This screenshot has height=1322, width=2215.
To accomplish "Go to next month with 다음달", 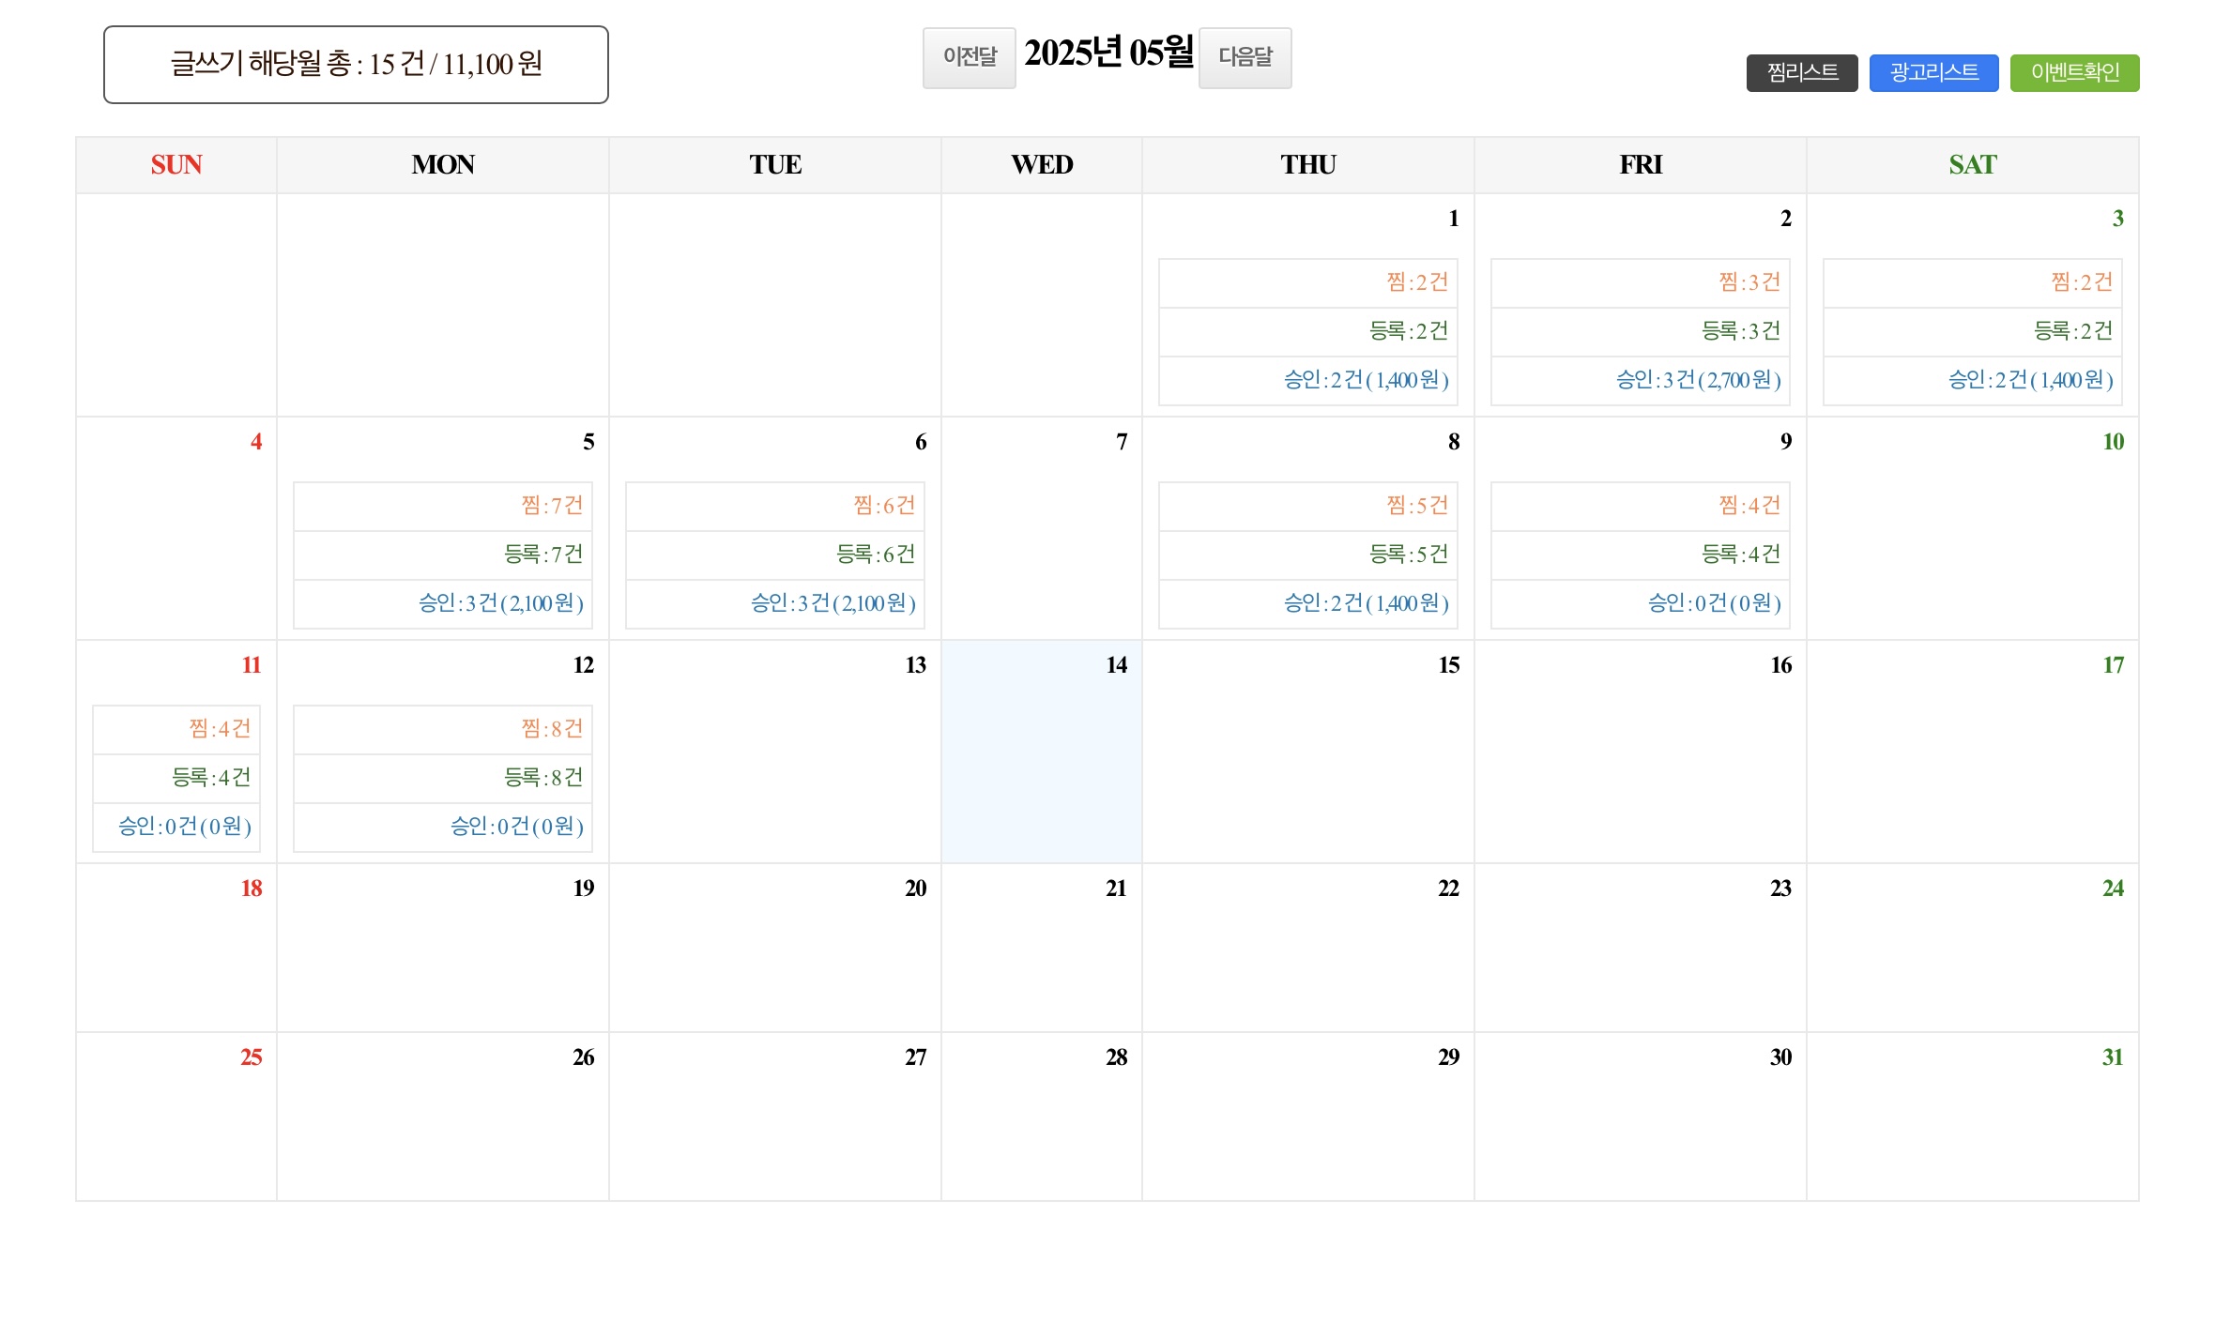I will tap(1245, 57).
